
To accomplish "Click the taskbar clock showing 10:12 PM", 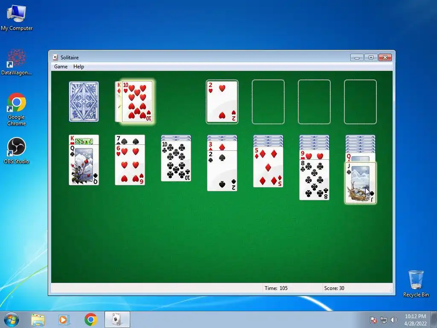I will [x=415, y=319].
